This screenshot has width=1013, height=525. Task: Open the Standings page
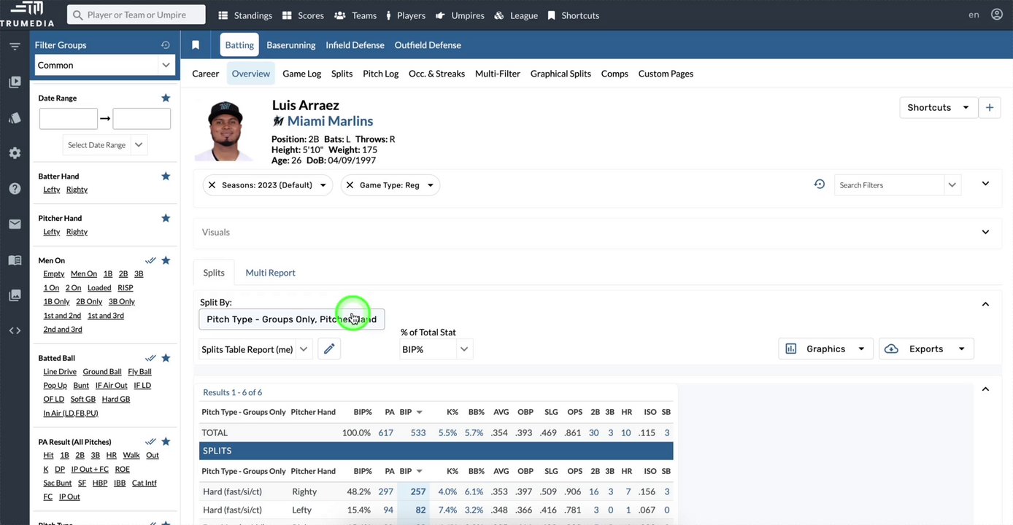point(245,15)
